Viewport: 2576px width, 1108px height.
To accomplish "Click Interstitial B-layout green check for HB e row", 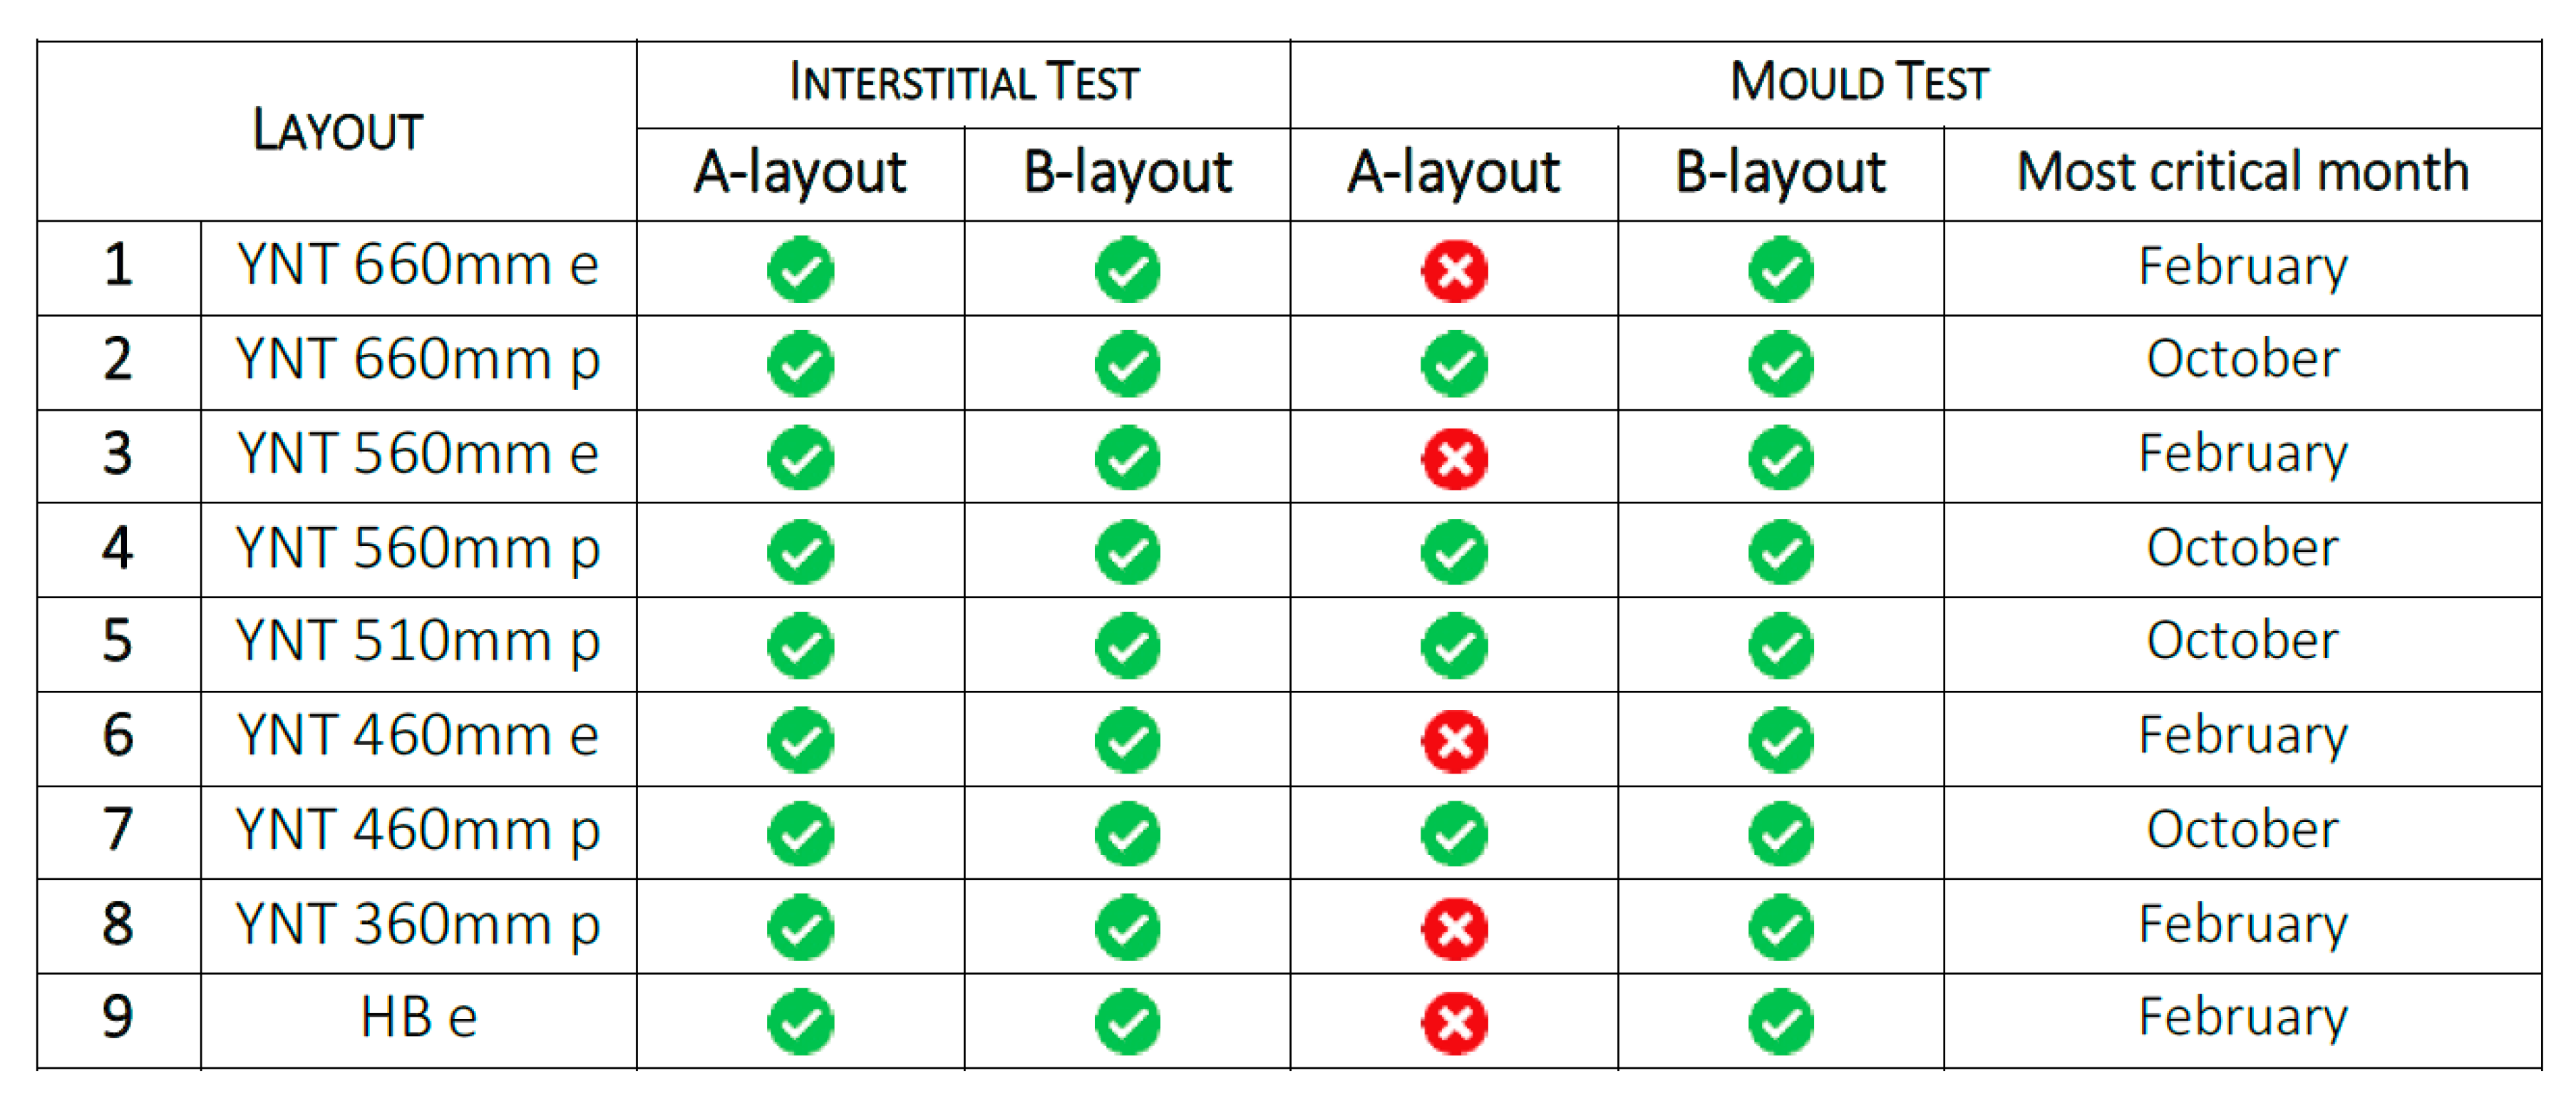I will click(1127, 1023).
